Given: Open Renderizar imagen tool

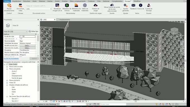Looking at the screenshot, I should click(x=57, y=7).
